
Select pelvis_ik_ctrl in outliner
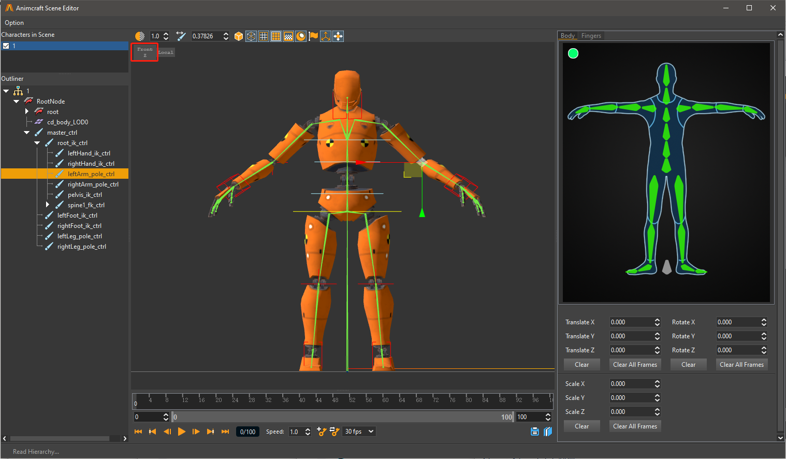tap(84, 195)
